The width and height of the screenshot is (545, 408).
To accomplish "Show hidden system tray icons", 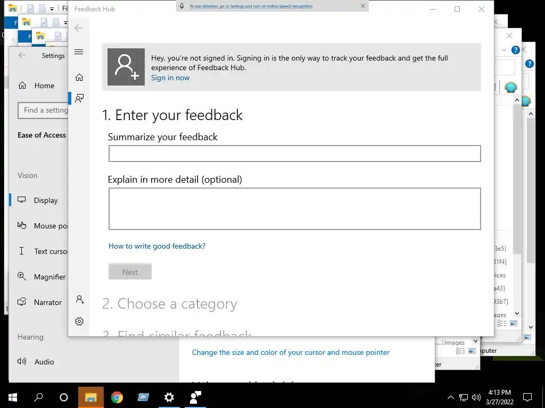I will click(450, 397).
